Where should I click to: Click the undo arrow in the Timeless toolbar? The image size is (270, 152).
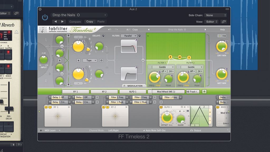(109, 30)
